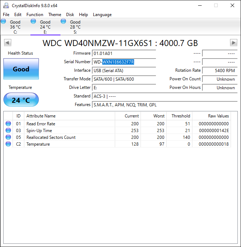Screen dimensions: 241x247
Task: Open the Language menu
Action: [102, 15]
